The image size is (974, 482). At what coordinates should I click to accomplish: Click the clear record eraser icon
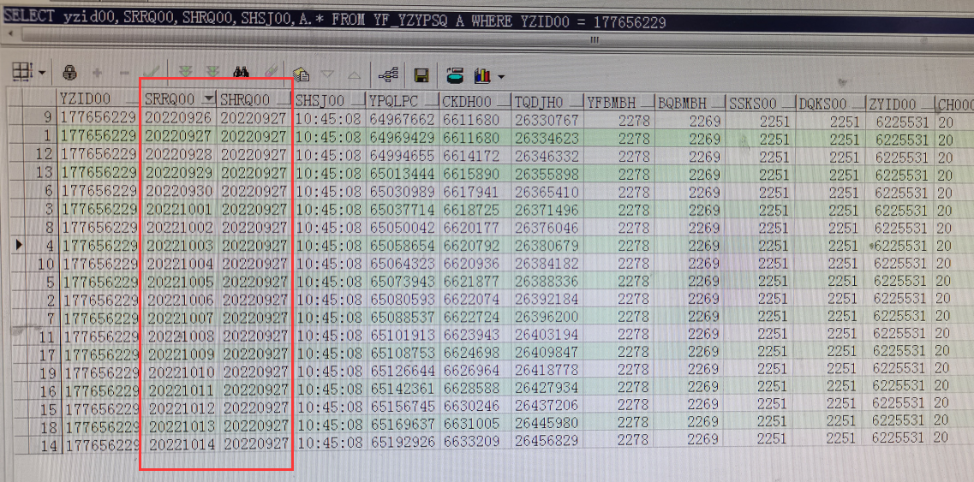(272, 73)
